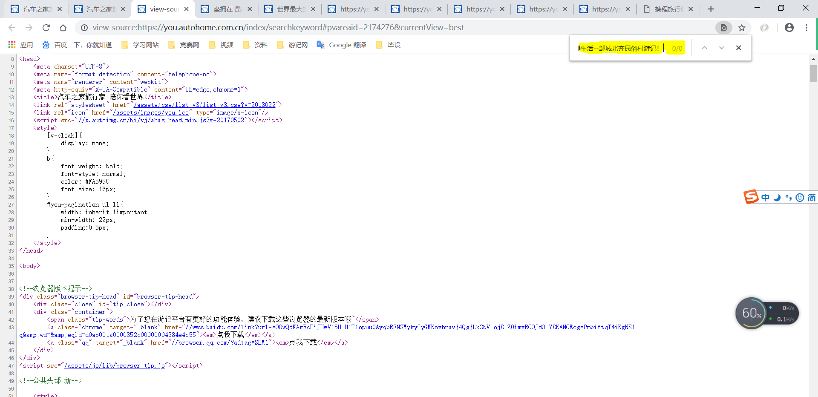
Task: Click the vertical scrollbar thumb
Action: [813, 74]
